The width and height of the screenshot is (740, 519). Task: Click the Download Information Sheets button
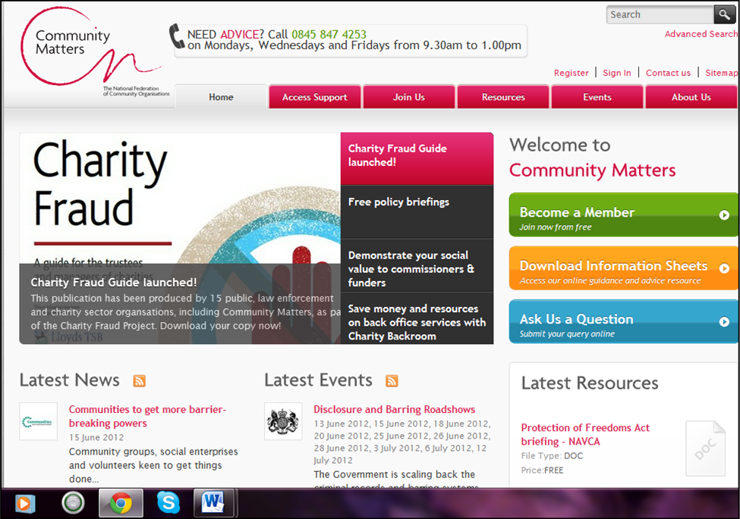(623, 268)
